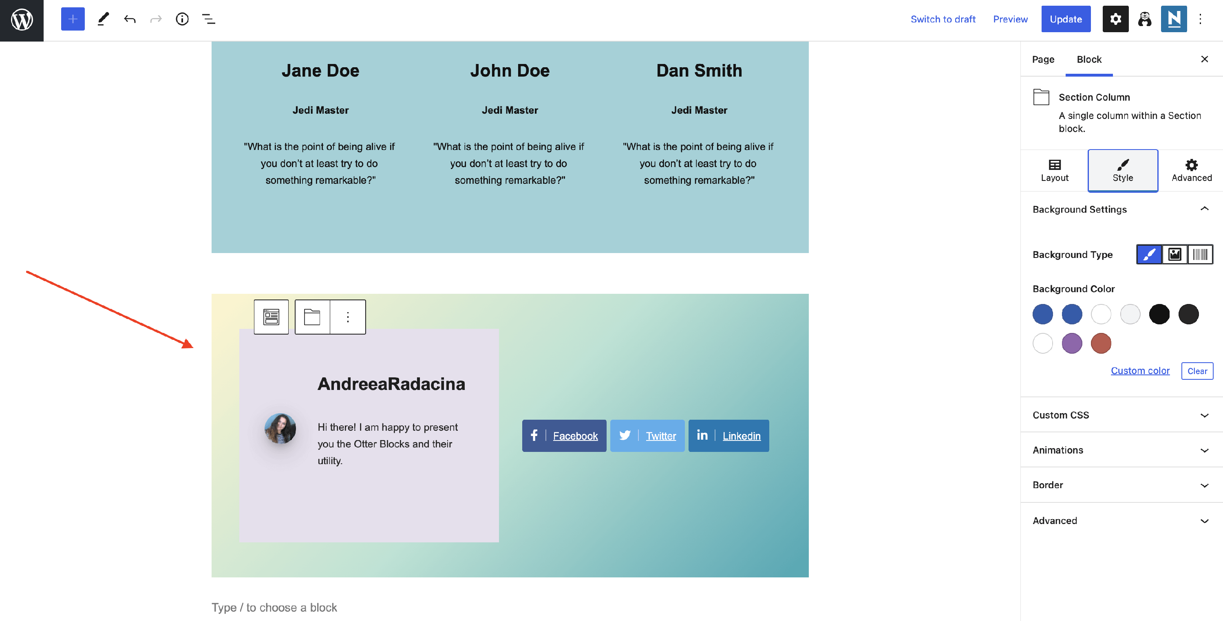This screenshot has width=1223, height=621.
Task: Click the Type / to choose a block field
Action: 274,608
